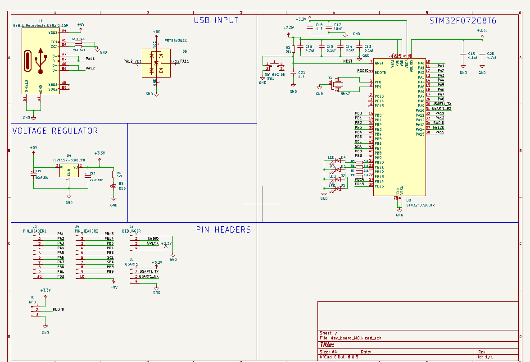
Task: Click the +5V power symbol at VBUS
Action: point(81,27)
